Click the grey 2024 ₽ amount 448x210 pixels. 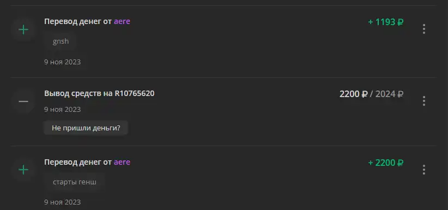click(x=389, y=94)
